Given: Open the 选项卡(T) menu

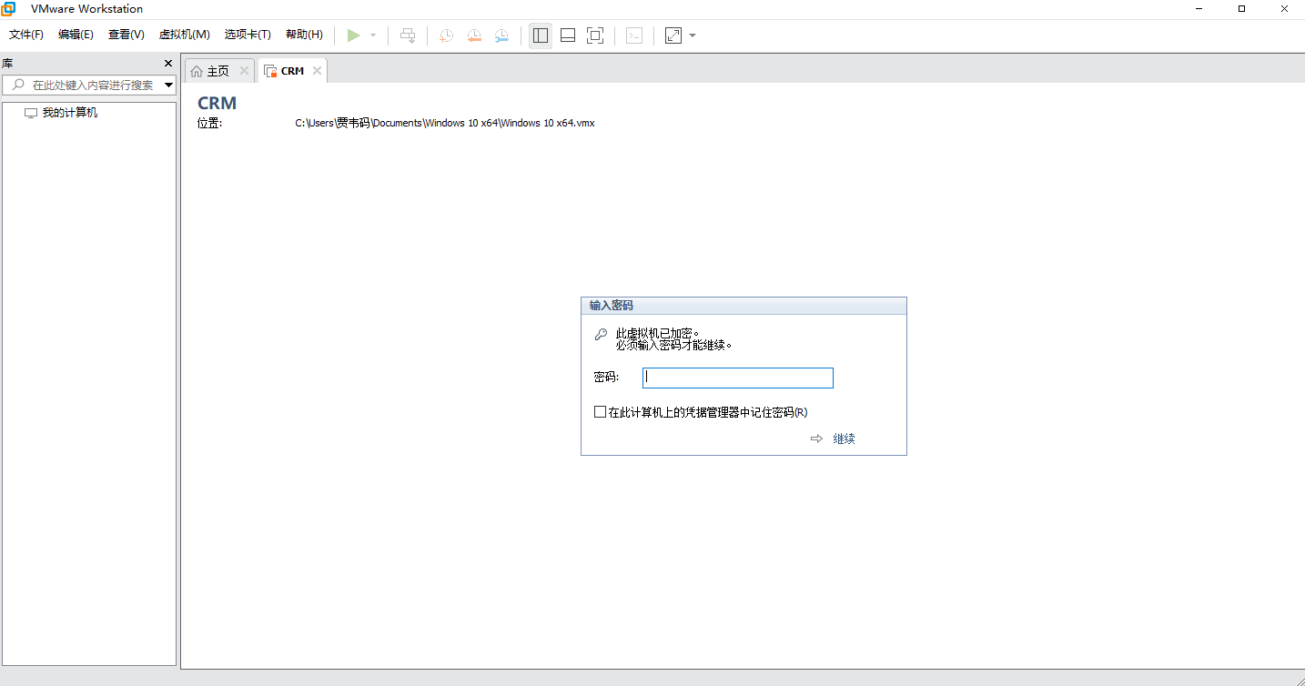Looking at the screenshot, I should [x=248, y=35].
